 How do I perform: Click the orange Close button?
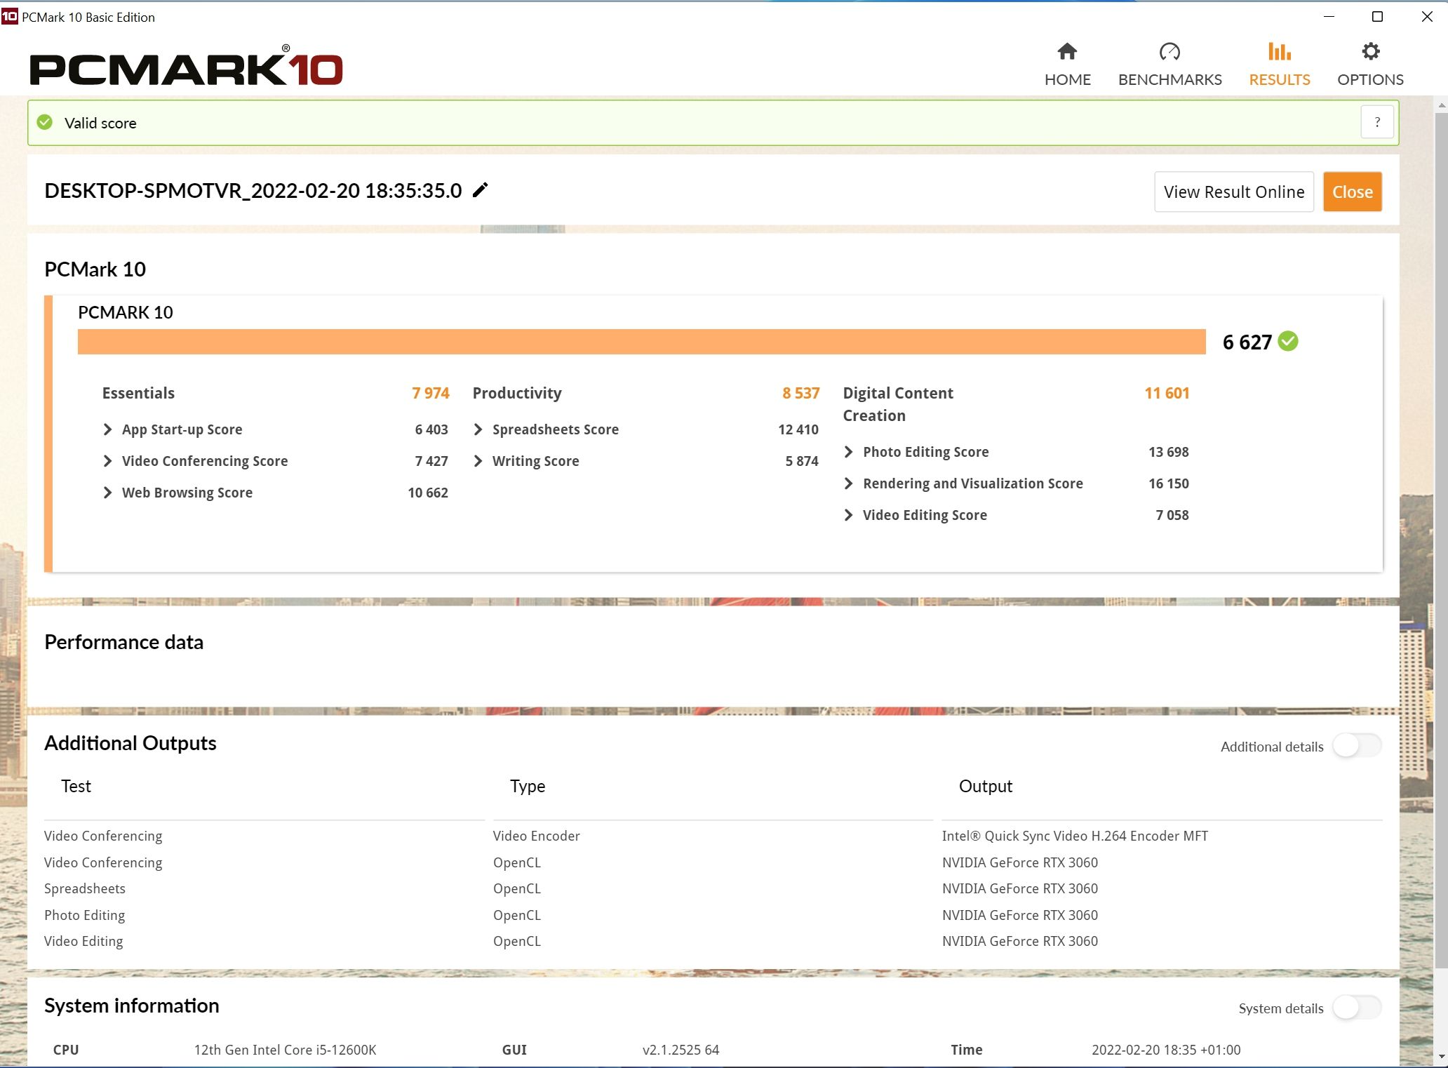coord(1353,192)
